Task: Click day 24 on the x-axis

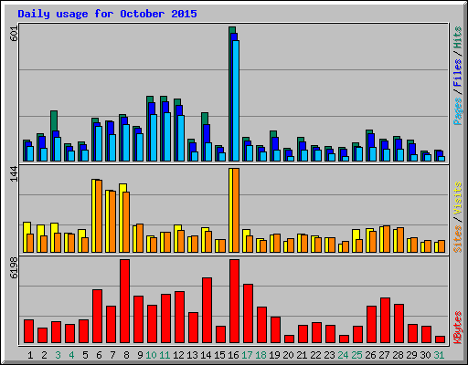Action: (343, 355)
